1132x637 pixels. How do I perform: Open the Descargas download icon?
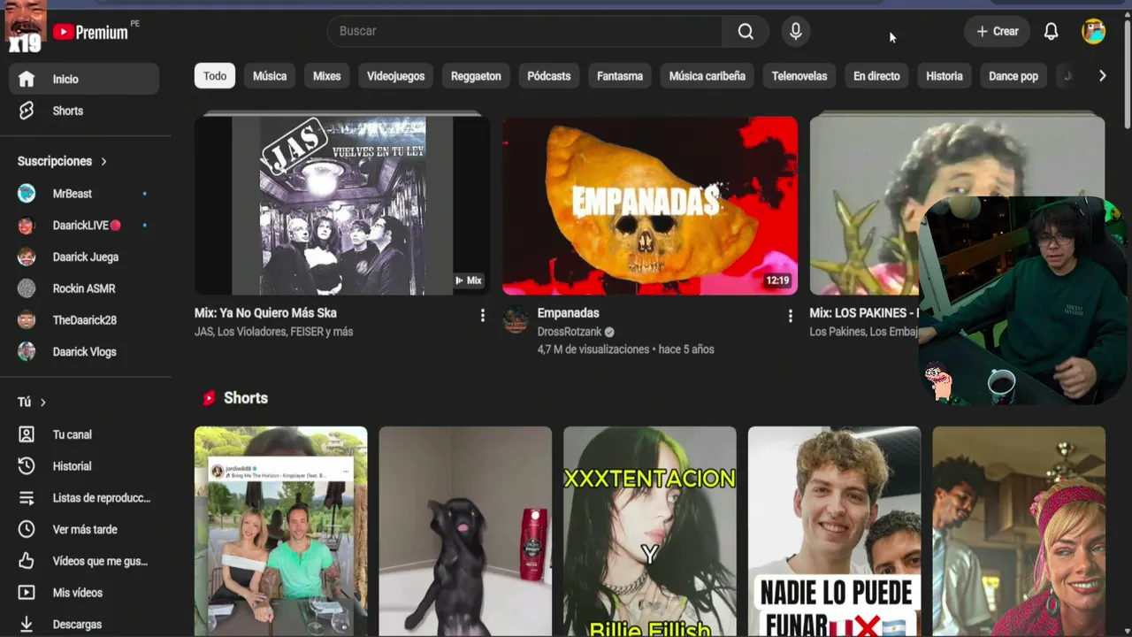27,625
